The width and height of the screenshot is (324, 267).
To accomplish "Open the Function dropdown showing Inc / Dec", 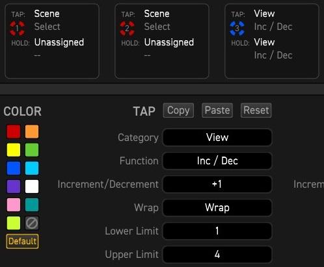I will [217, 160].
